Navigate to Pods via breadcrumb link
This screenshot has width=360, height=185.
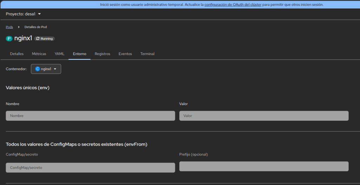click(9, 27)
